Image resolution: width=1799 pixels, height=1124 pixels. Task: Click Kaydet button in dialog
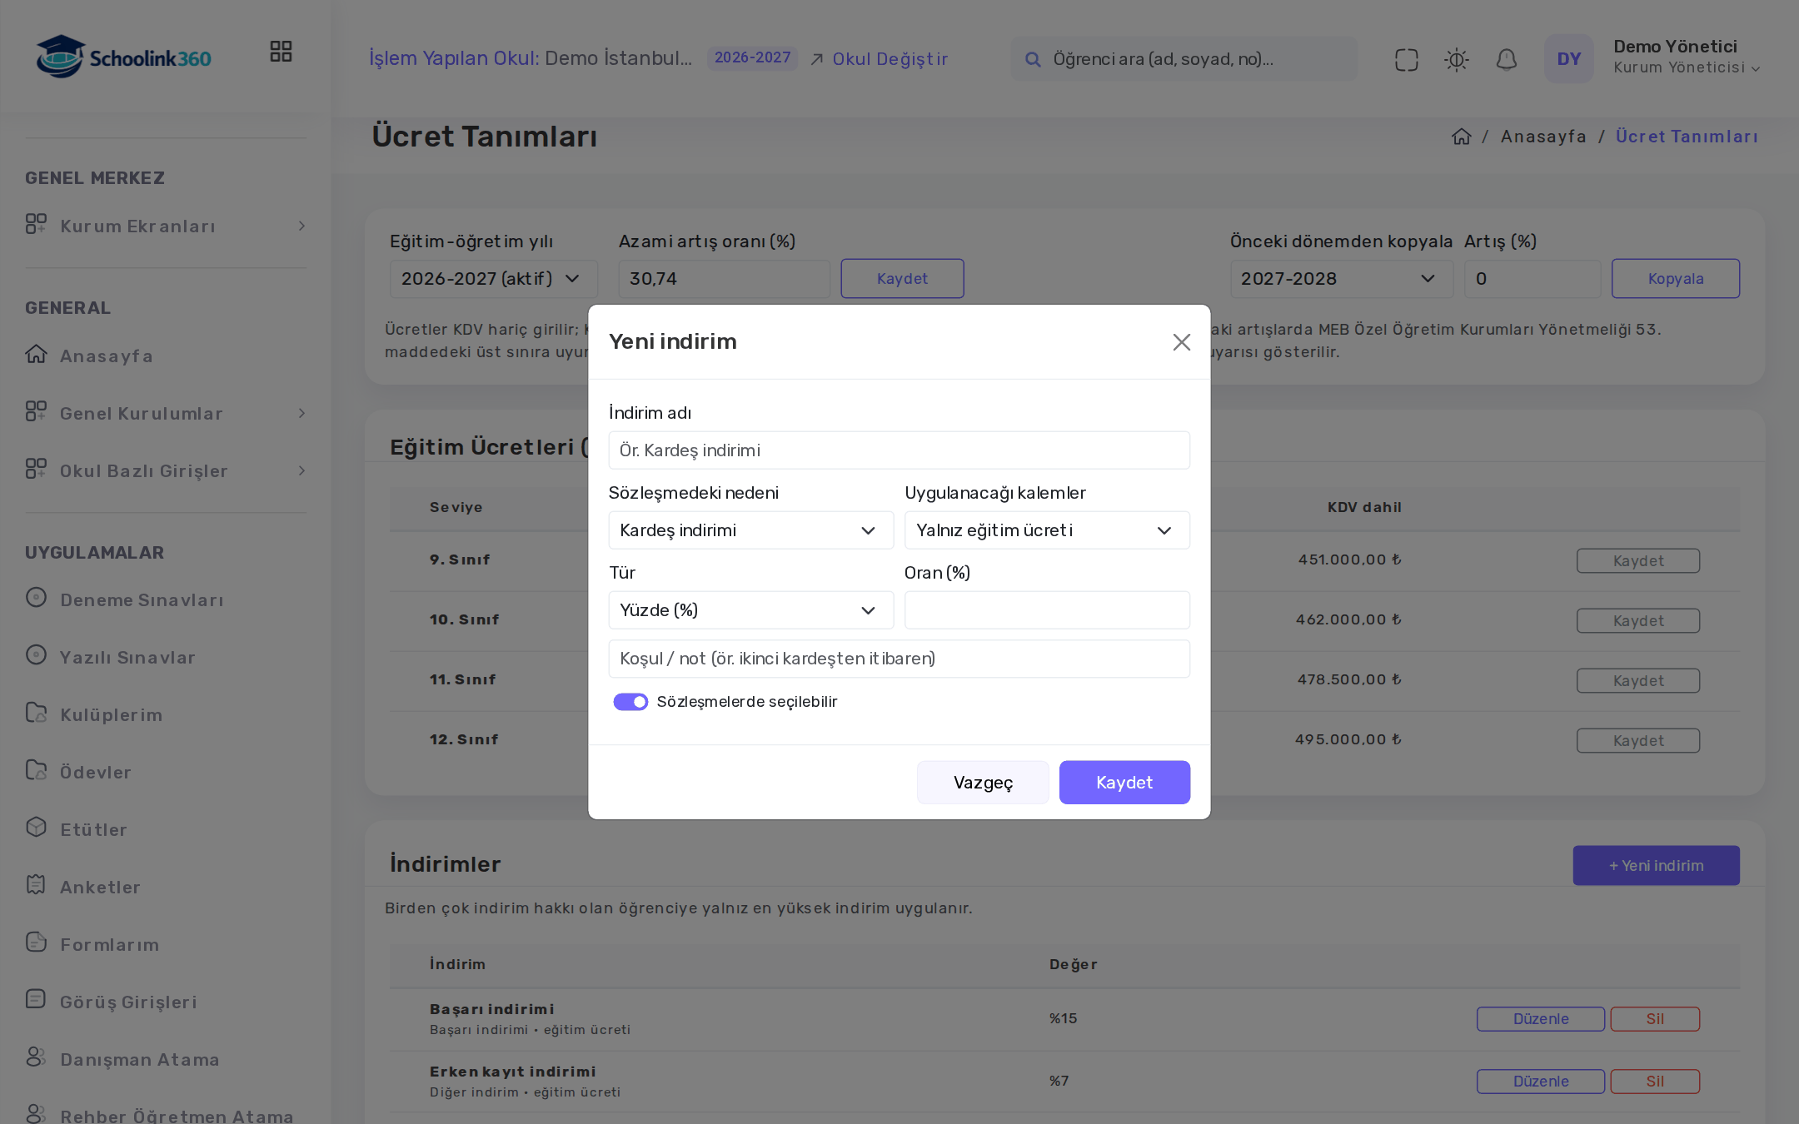pos(1124,783)
